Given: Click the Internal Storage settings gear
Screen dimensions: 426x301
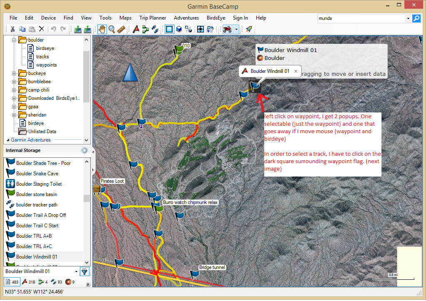Looking at the screenshot, I should point(84,151).
